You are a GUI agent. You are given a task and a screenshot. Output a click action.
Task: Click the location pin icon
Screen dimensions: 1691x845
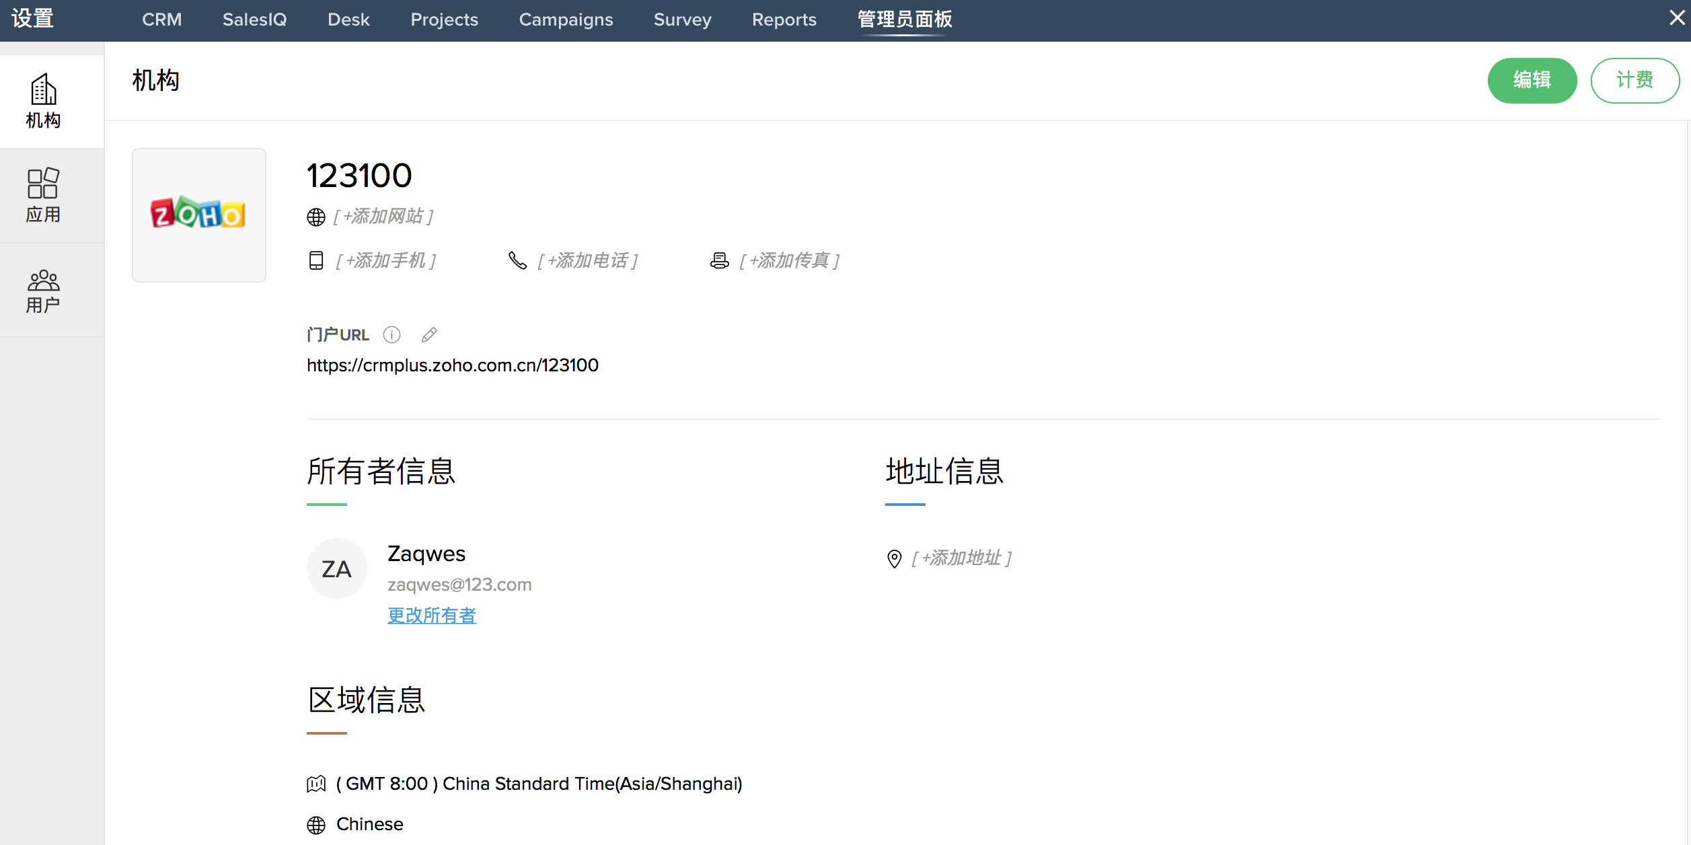click(894, 558)
